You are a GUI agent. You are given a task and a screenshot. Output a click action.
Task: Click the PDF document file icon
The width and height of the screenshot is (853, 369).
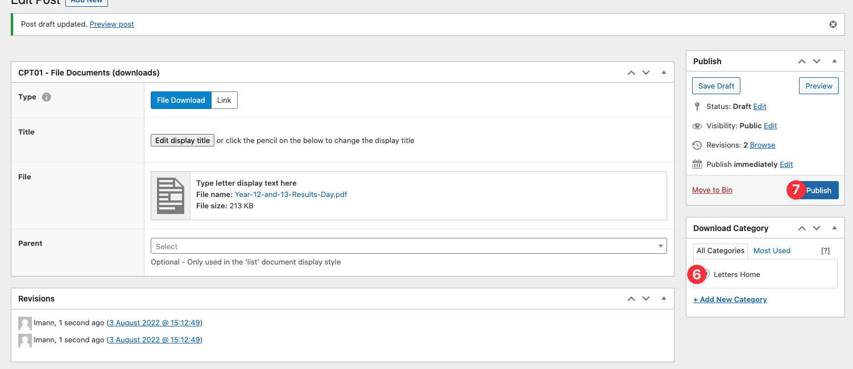click(171, 196)
